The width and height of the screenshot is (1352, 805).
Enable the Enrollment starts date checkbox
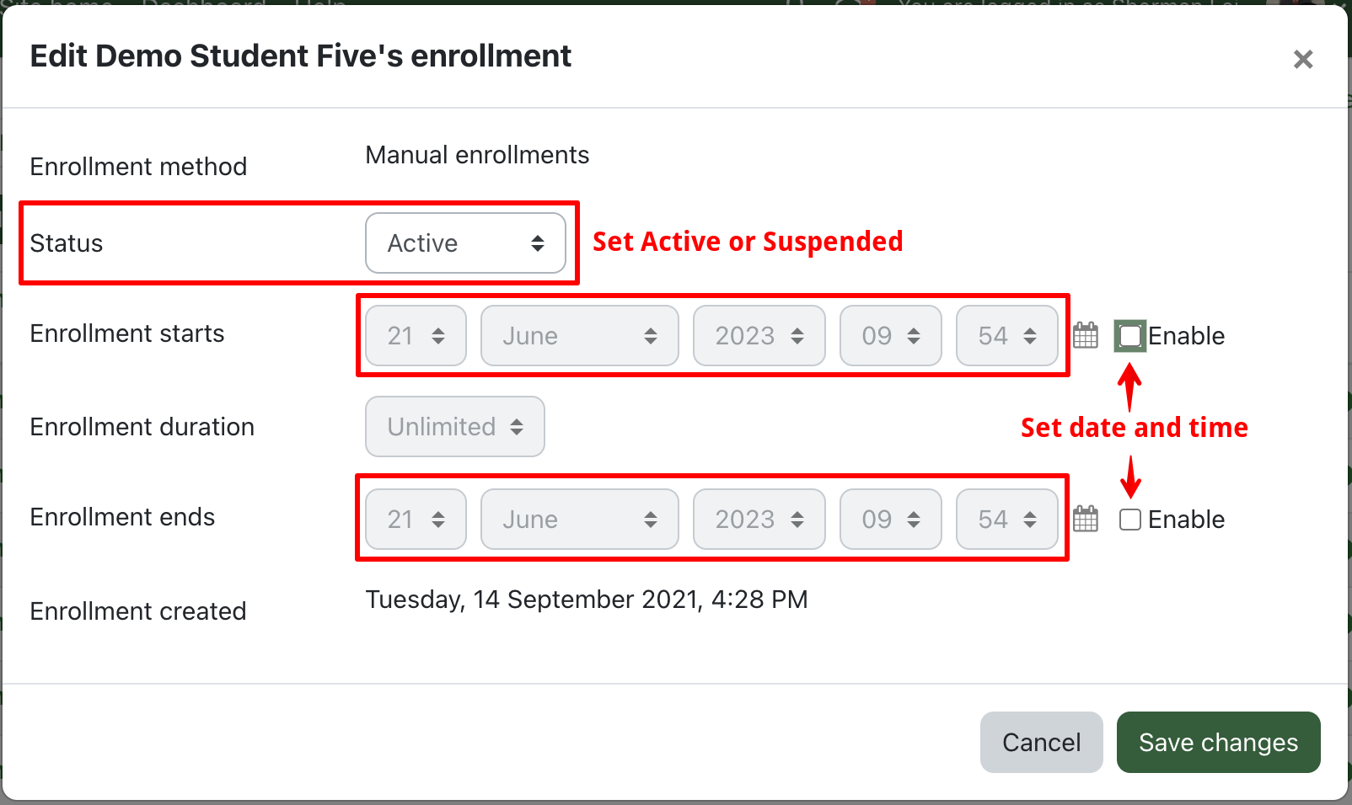[1130, 336]
